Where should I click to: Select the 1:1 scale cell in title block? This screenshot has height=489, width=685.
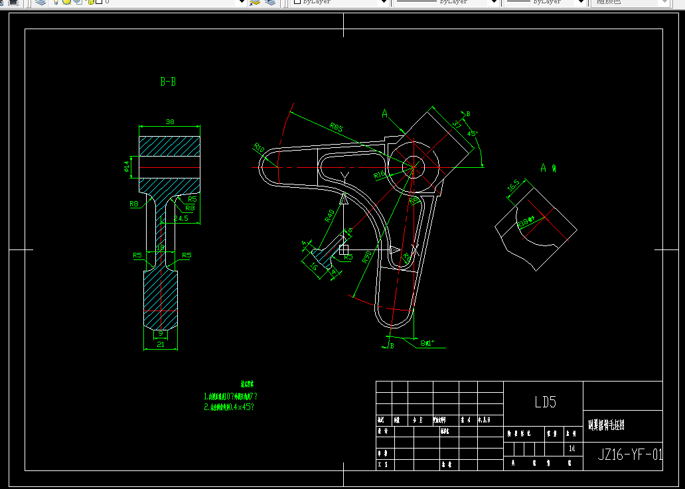(x=572, y=449)
